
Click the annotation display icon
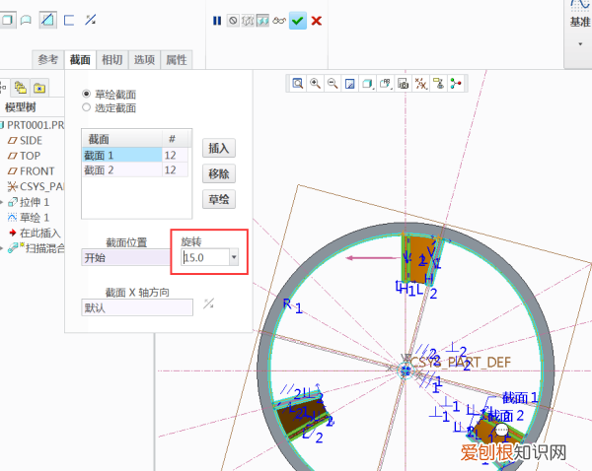tap(438, 84)
